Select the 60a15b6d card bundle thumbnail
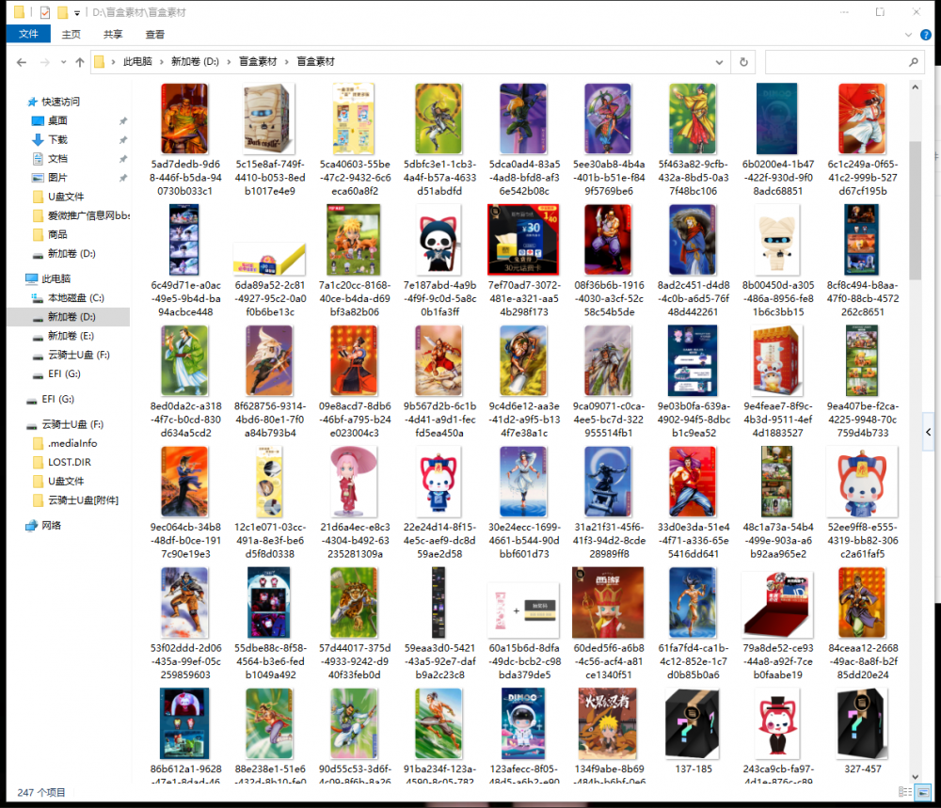Image resolution: width=941 pixels, height=808 pixels. (523, 610)
